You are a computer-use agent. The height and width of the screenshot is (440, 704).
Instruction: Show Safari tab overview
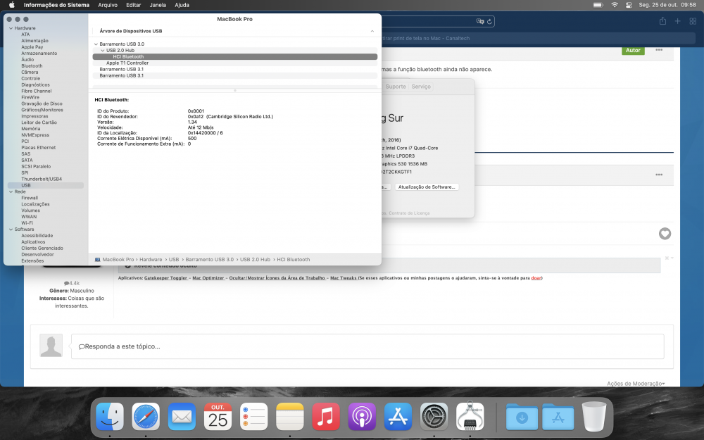click(693, 21)
